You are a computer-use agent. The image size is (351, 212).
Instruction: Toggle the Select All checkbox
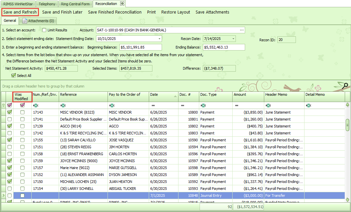14,76
